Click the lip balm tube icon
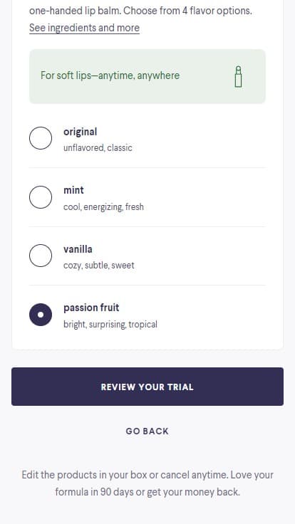Screen dimensions: 295x524 click(x=238, y=76)
